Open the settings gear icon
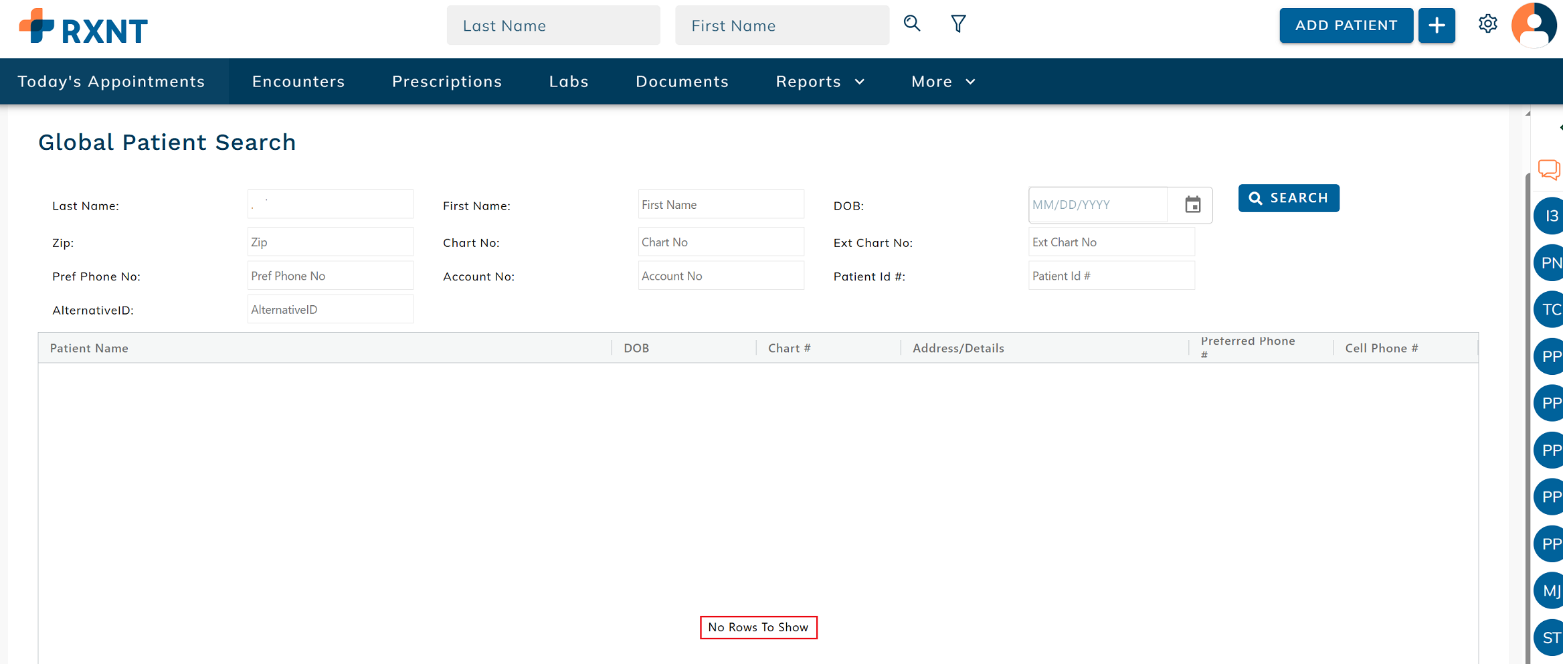Viewport: 1563px width, 664px height. [1487, 24]
